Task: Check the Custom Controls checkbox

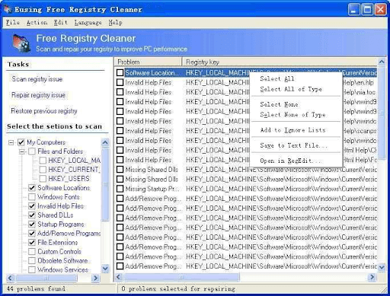Action: point(32,252)
